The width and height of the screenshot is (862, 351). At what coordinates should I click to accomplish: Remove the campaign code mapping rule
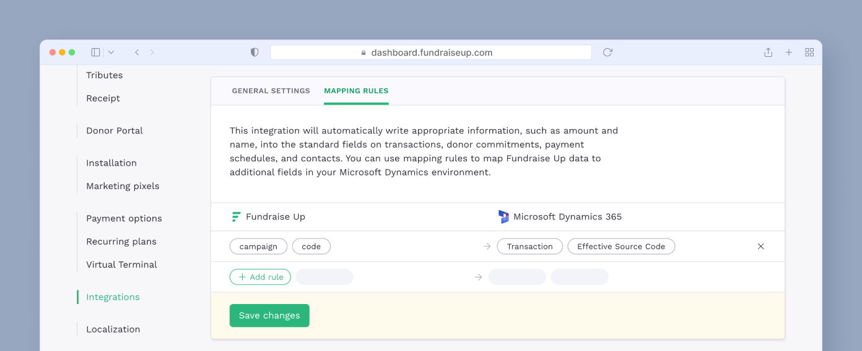tap(761, 247)
